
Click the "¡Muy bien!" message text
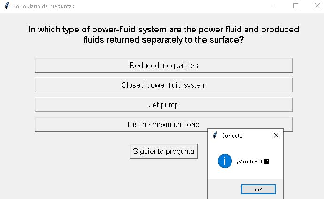click(249, 162)
